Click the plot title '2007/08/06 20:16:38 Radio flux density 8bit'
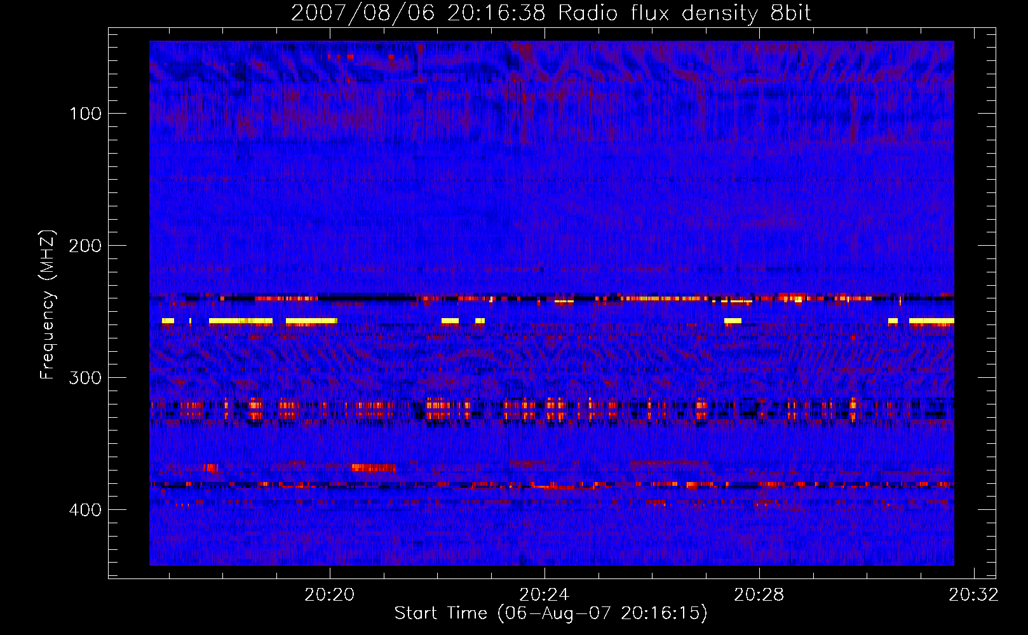The height and width of the screenshot is (635, 1028). (x=551, y=13)
